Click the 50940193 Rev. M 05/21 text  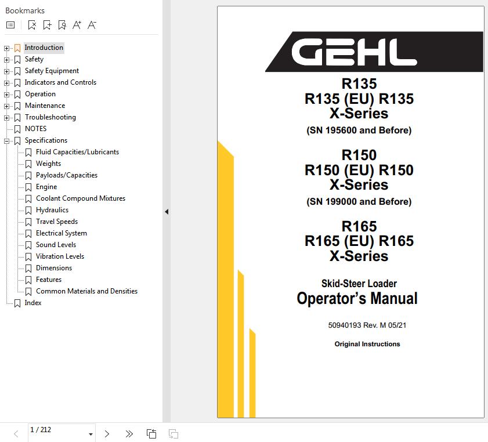coord(367,325)
